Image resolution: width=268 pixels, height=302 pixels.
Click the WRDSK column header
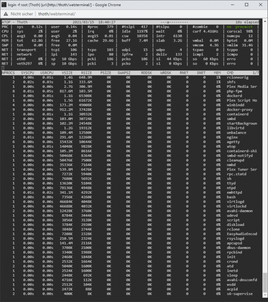click(166, 73)
